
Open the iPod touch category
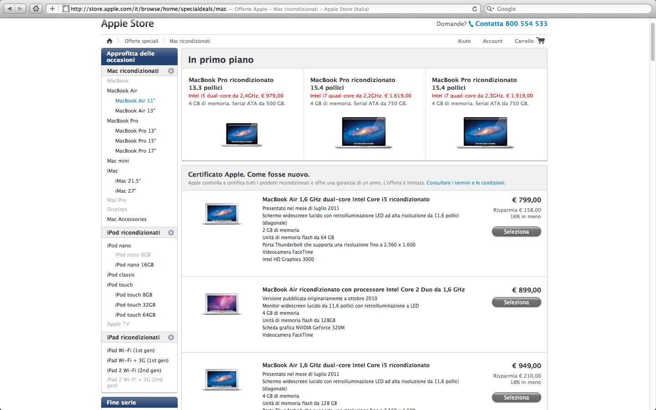120,285
